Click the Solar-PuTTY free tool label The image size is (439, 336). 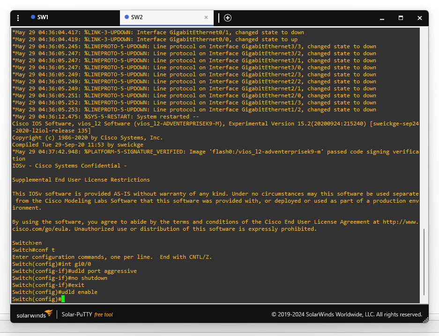tap(87, 314)
